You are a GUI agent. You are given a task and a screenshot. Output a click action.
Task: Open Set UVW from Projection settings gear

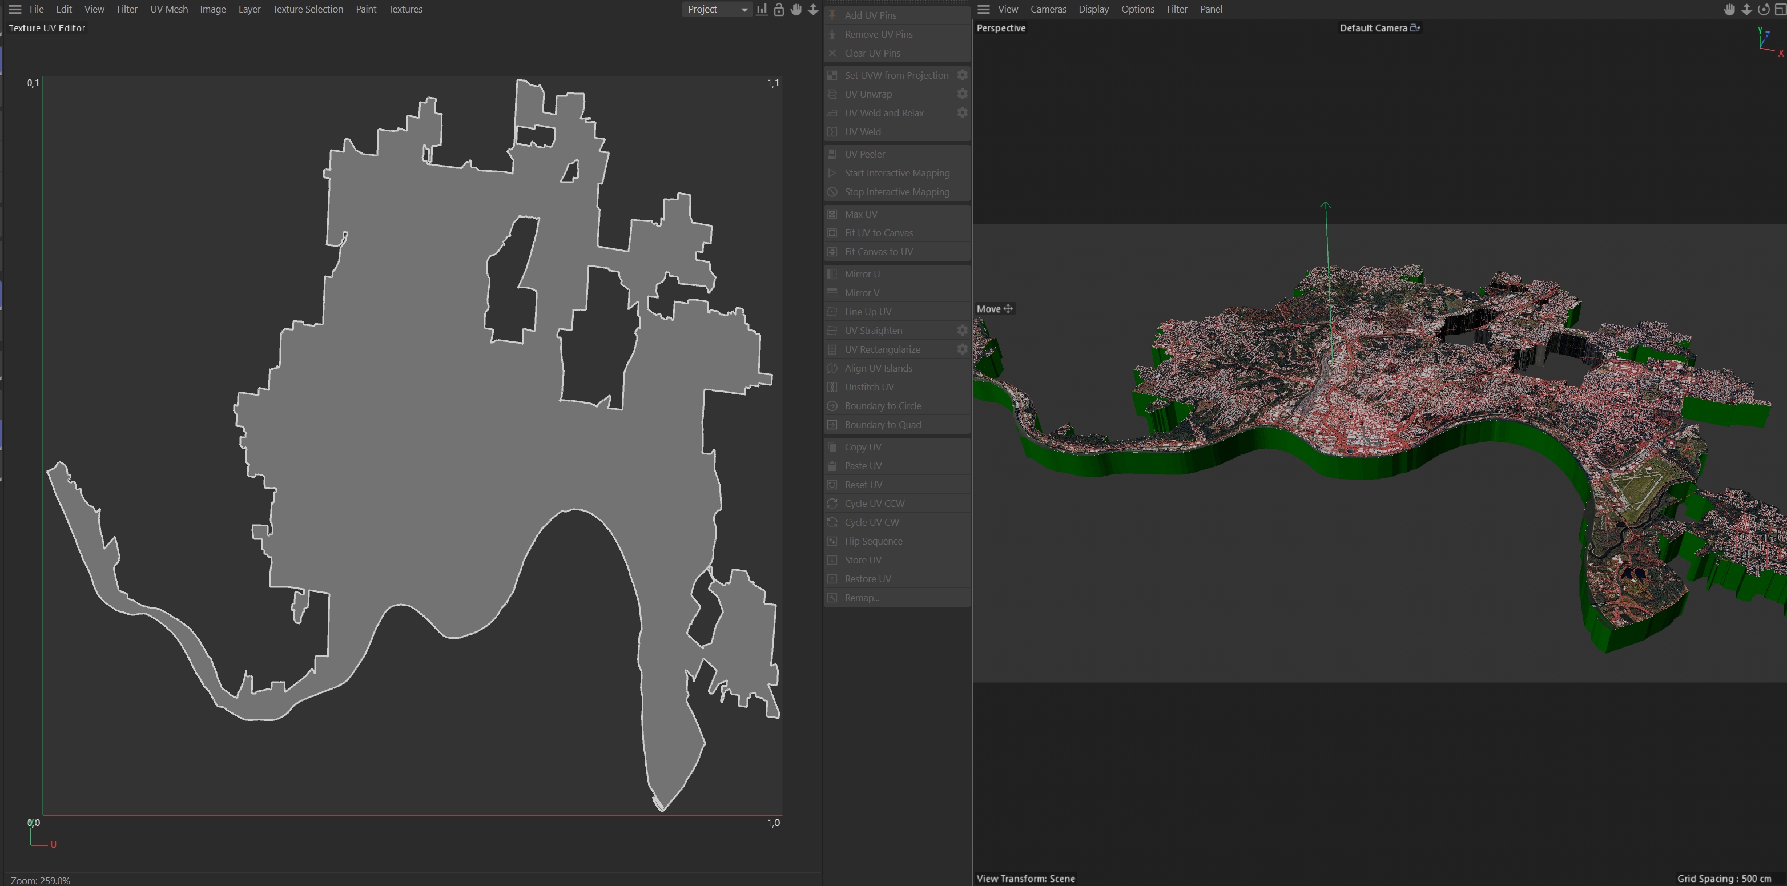point(962,75)
